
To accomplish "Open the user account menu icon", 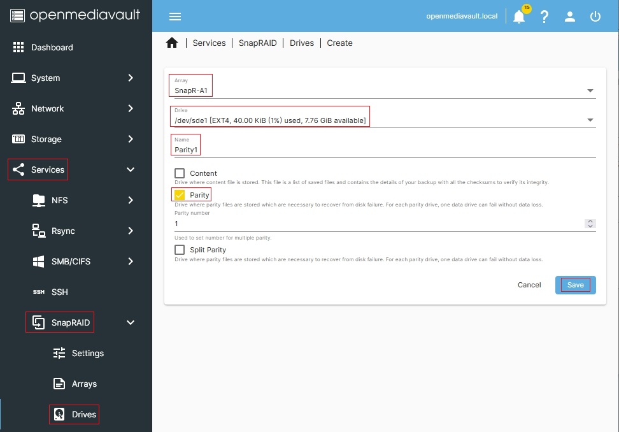I will (x=569, y=16).
